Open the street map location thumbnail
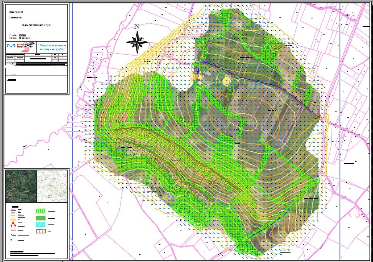Viewport: 373px width, 262px height. point(52,186)
